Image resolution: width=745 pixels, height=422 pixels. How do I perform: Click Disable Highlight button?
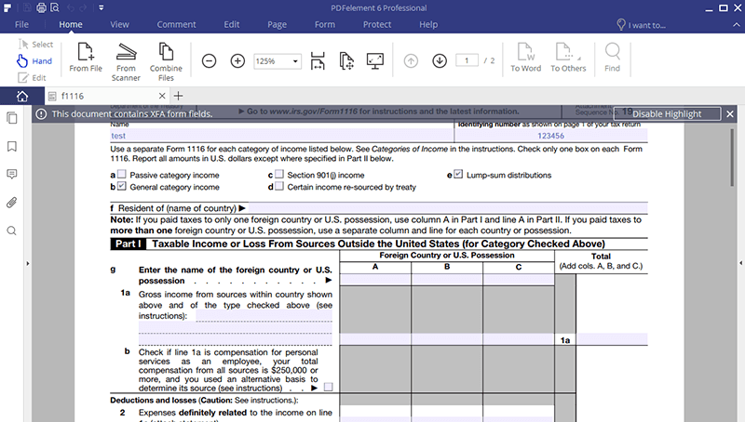coord(667,113)
